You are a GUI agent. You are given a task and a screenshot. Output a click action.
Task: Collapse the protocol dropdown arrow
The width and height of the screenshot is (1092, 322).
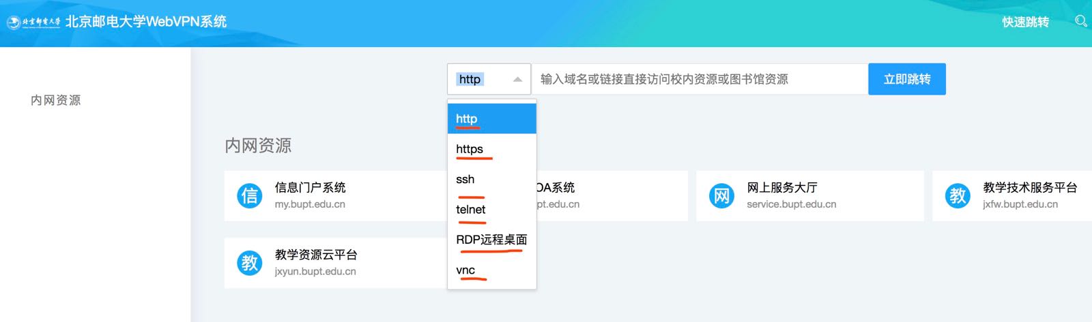click(517, 80)
